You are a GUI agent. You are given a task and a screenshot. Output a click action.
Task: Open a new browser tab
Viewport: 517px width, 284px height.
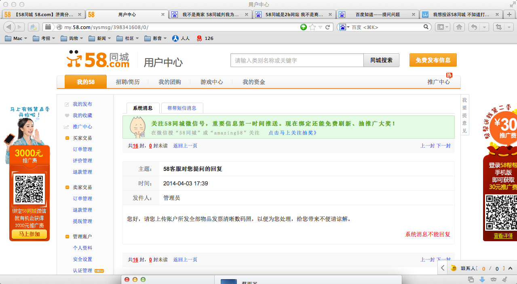tap(509, 15)
